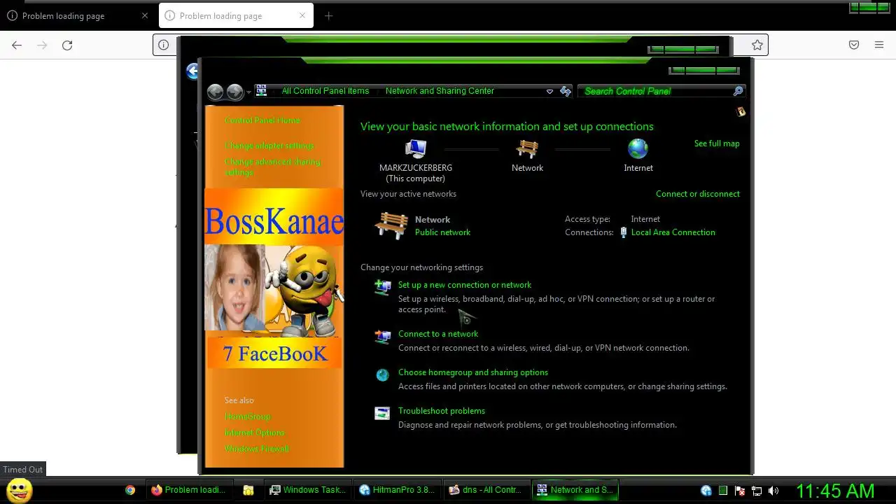Click the network tray icon
Image resolution: width=896 pixels, height=504 pixels.
tap(756, 491)
